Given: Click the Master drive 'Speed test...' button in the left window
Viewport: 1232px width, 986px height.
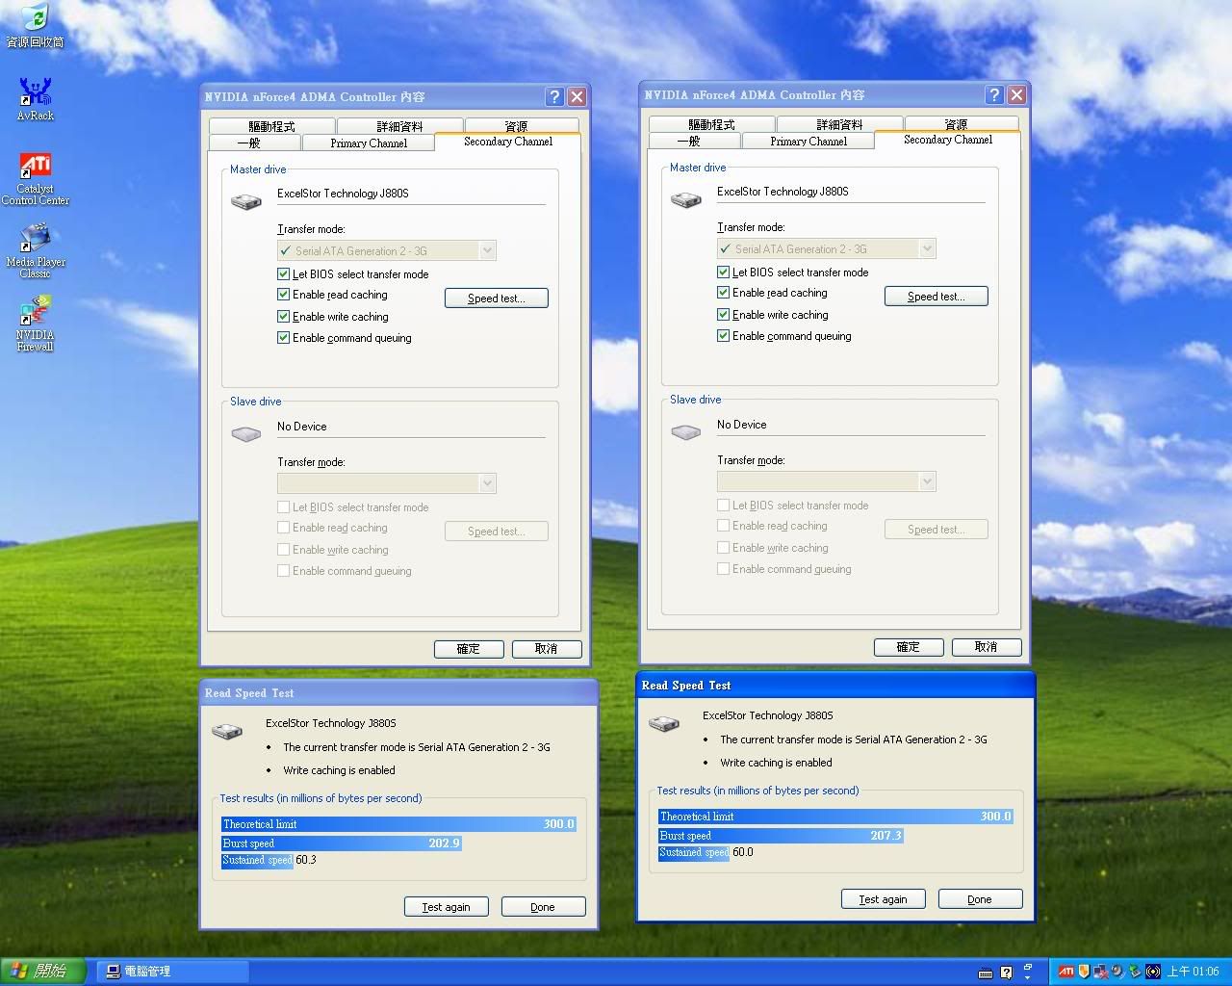Looking at the screenshot, I should point(497,298).
